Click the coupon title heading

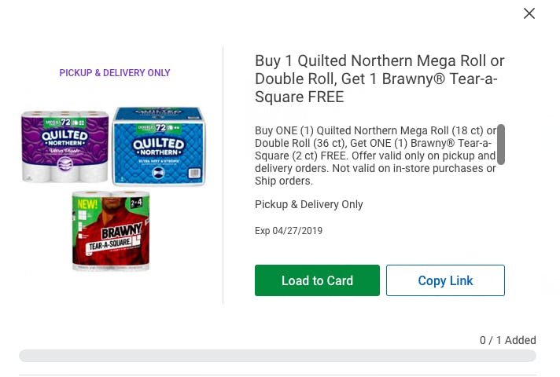click(379, 79)
